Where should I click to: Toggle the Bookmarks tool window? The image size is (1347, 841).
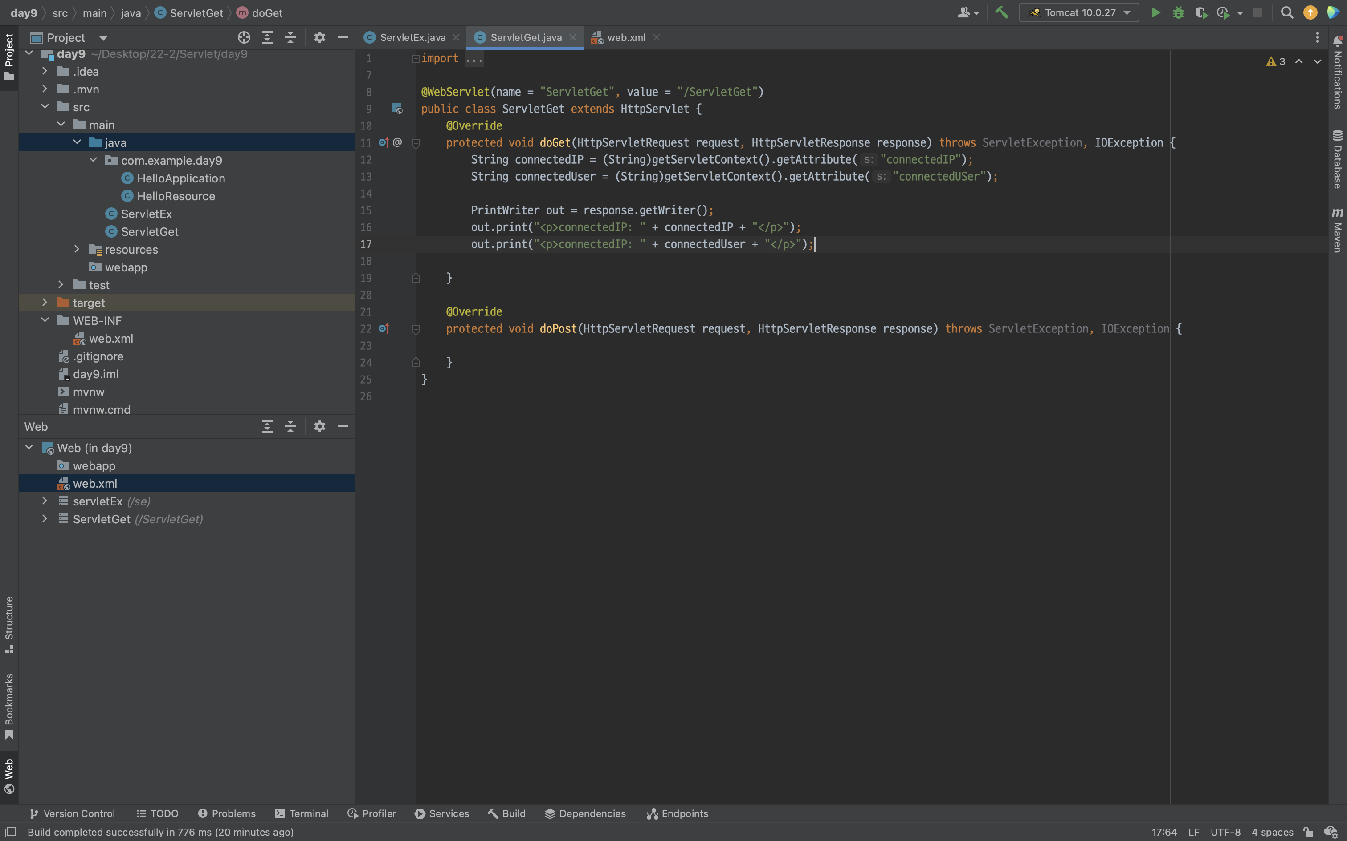click(x=9, y=706)
